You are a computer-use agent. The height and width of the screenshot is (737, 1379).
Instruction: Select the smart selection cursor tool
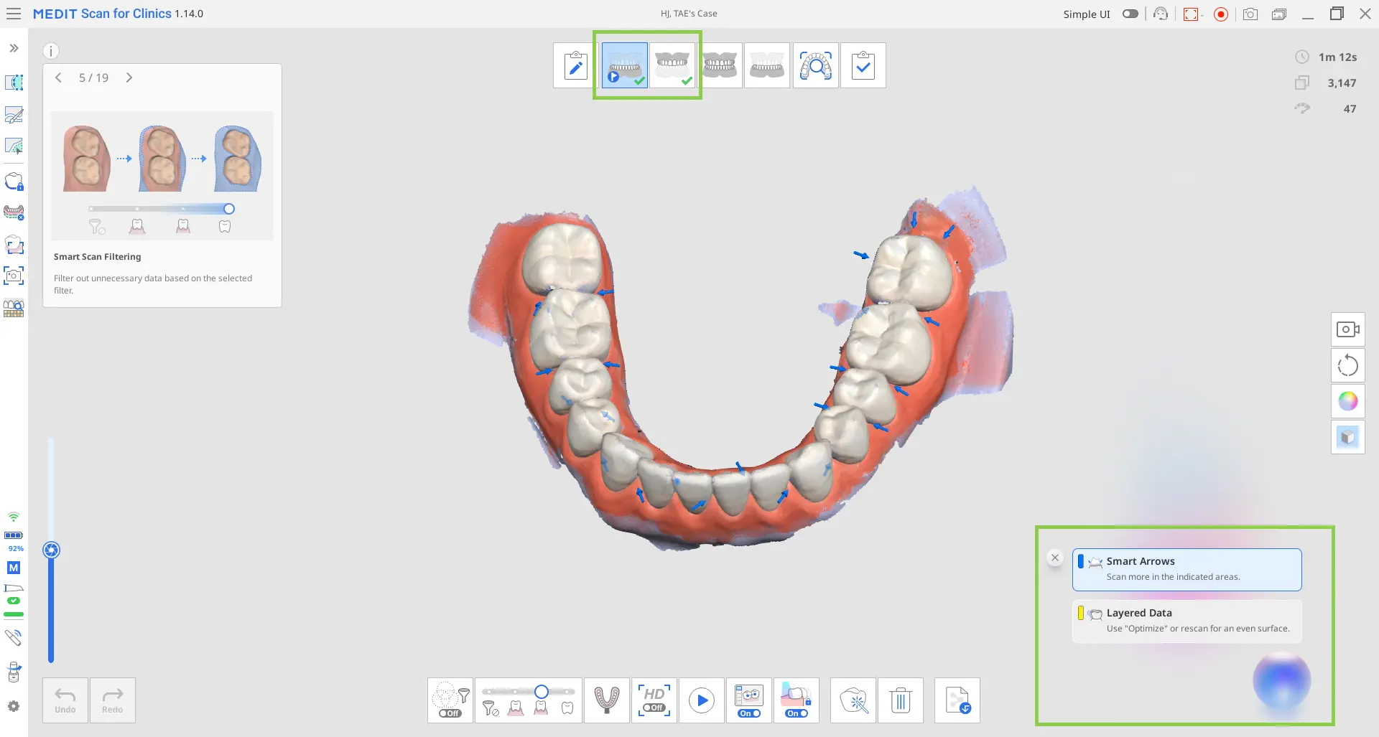click(x=14, y=146)
